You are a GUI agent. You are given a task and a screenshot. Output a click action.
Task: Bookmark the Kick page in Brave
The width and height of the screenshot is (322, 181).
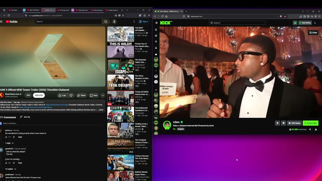pyautogui.click(x=184, y=16)
